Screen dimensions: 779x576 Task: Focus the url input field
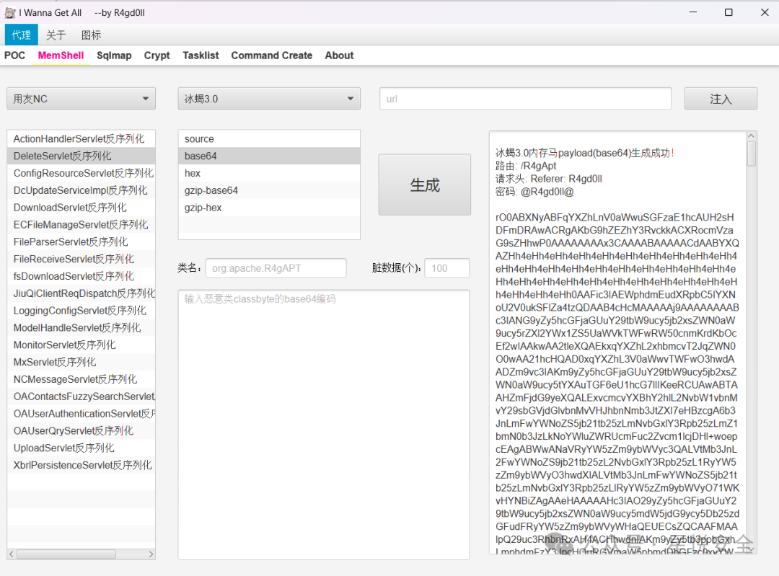[525, 99]
